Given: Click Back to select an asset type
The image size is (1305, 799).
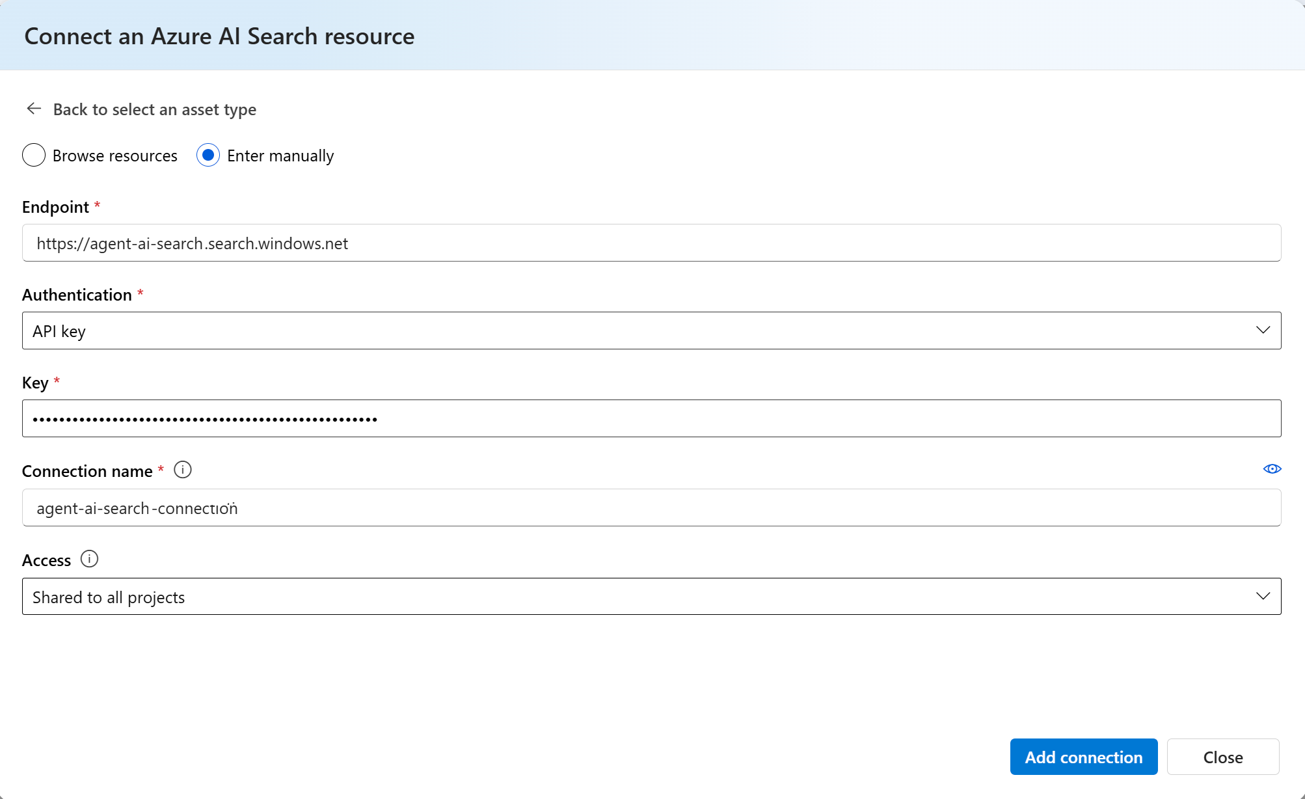Looking at the screenshot, I should point(154,109).
